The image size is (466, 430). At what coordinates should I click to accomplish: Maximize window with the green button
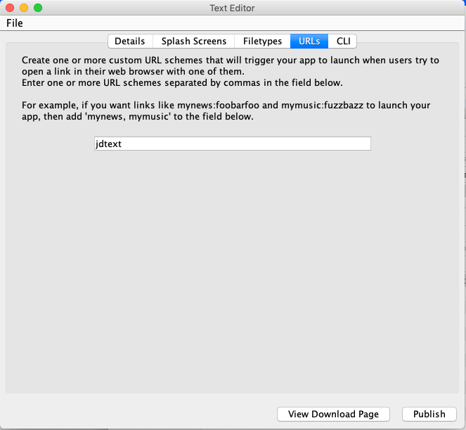(37, 8)
